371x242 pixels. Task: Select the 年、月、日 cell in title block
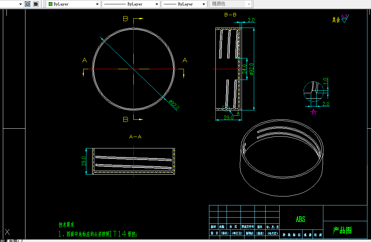272,227
